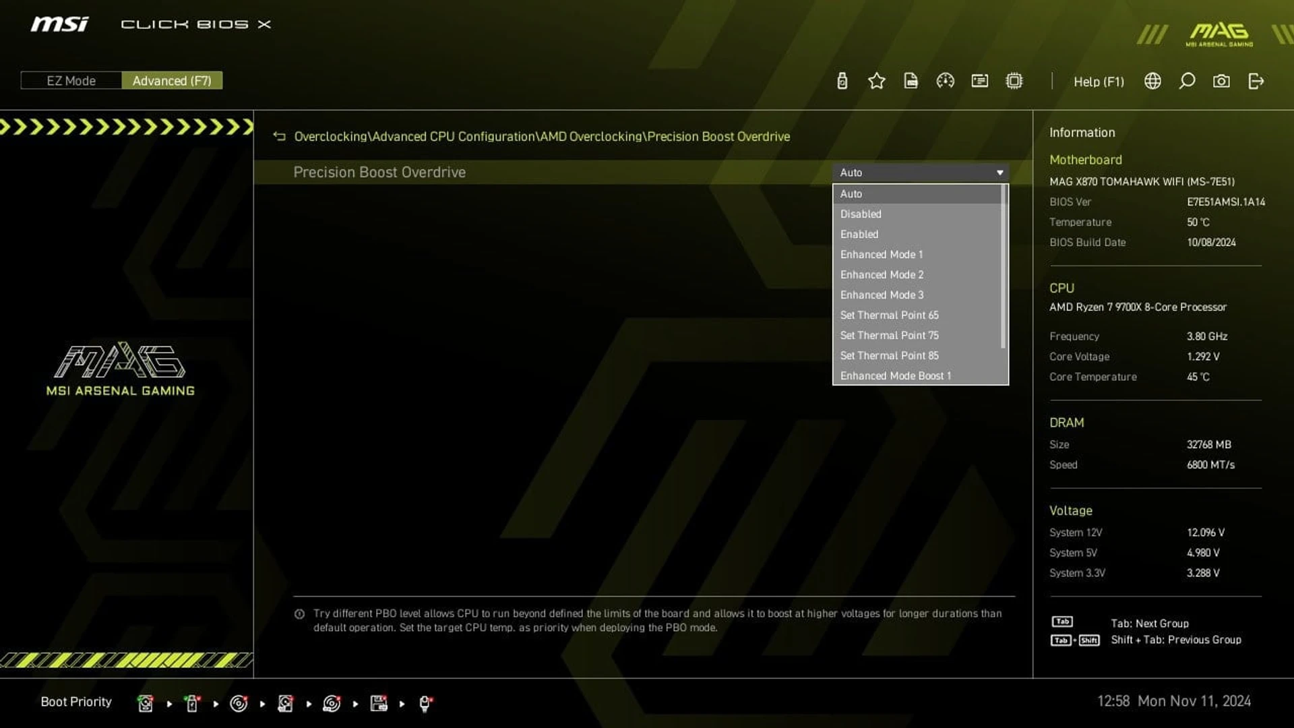The width and height of the screenshot is (1294, 728).
Task: Click the 3.80 GHz frequency value
Action: [1207, 336]
